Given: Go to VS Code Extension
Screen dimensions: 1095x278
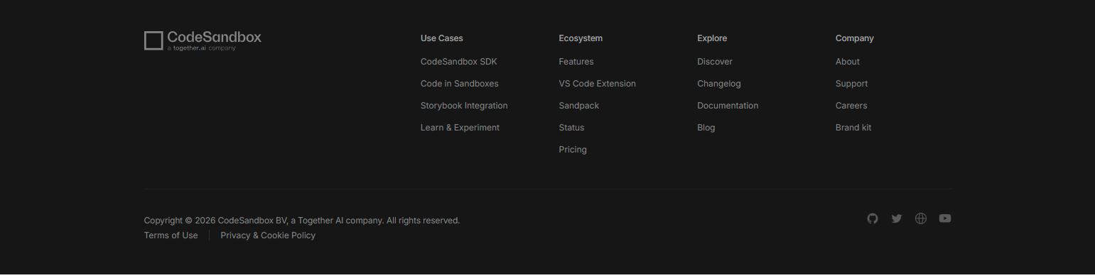Looking at the screenshot, I should [598, 84].
